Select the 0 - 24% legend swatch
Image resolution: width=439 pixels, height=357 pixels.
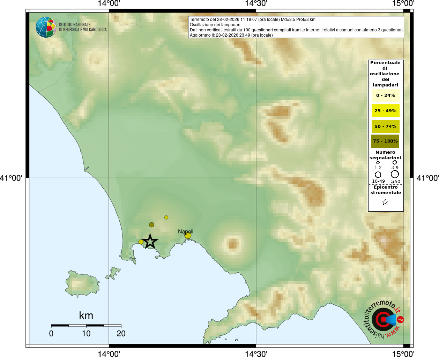click(385, 96)
